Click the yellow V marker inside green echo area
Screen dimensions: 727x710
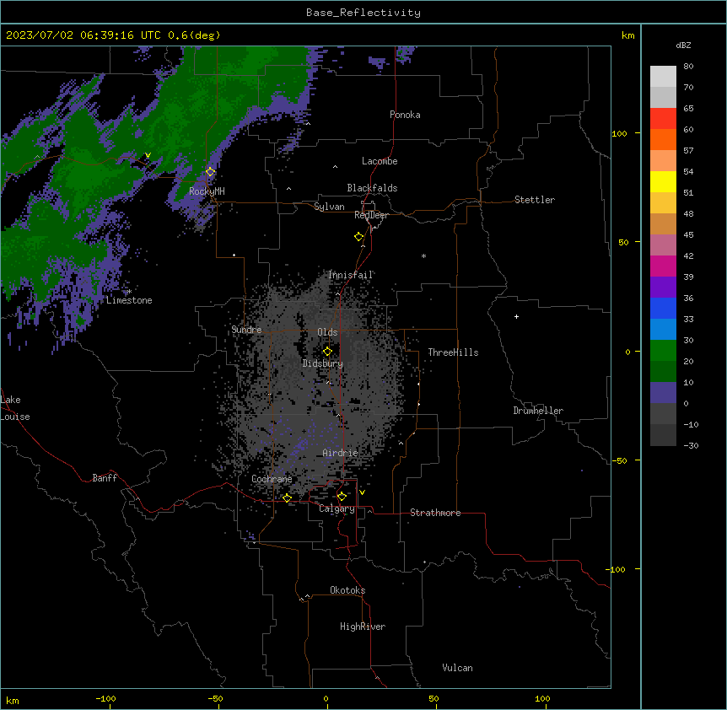(148, 155)
